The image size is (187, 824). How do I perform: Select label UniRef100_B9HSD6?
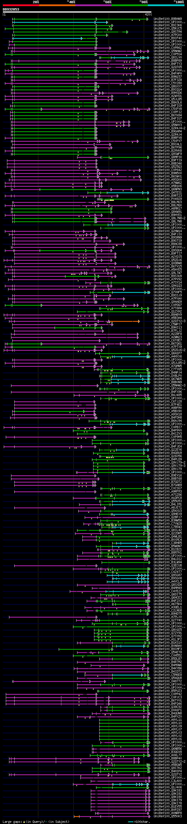[167, 93]
